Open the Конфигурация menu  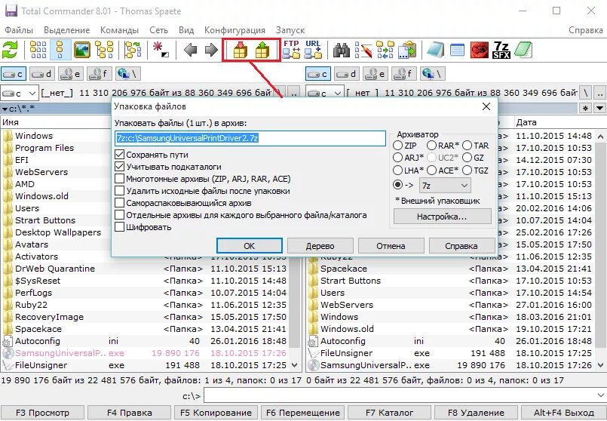coord(235,30)
